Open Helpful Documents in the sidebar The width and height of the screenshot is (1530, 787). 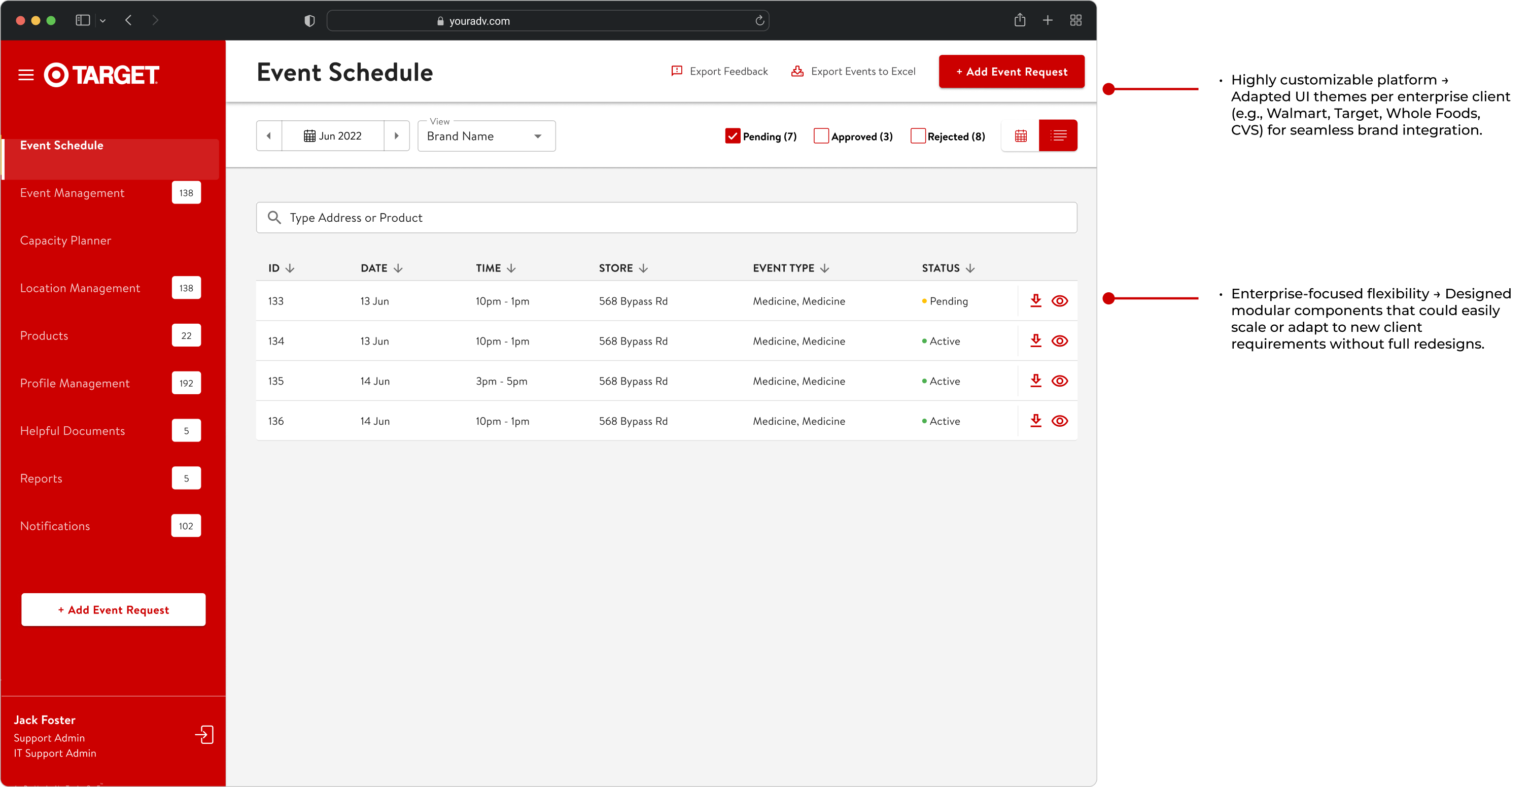click(x=73, y=431)
